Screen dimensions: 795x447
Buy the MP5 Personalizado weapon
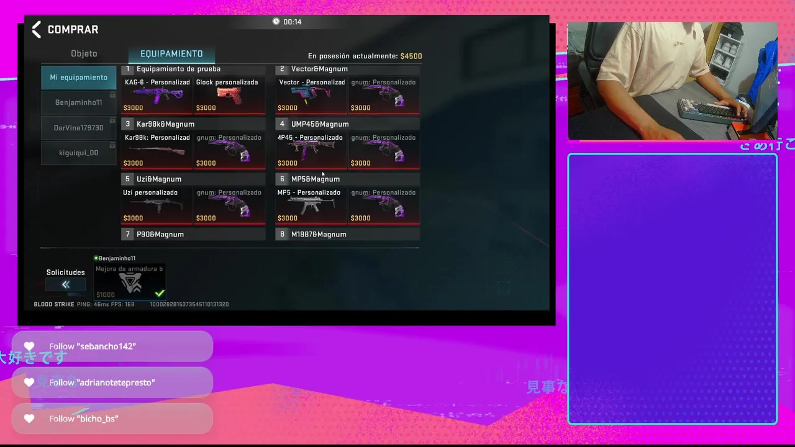point(311,205)
